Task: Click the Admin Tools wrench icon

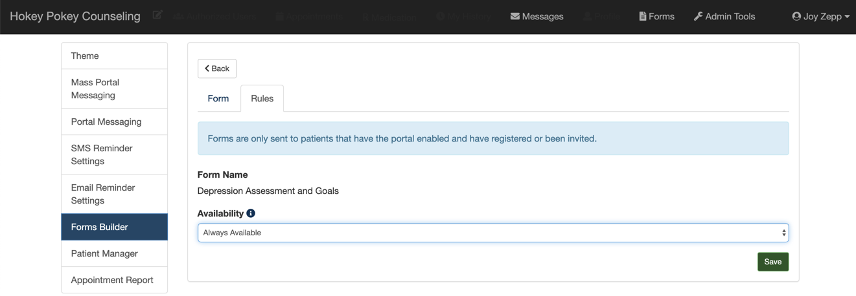Action: click(x=698, y=16)
